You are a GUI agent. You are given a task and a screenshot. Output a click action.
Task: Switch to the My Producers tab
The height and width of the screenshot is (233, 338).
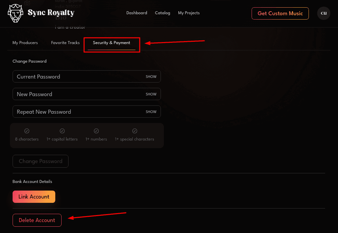[x=25, y=43]
